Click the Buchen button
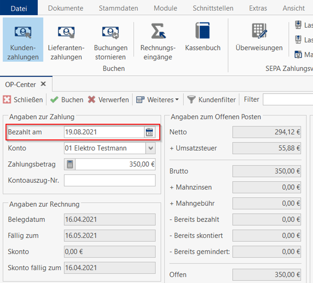The height and width of the screenshot is (283, 313). [67, 100]
